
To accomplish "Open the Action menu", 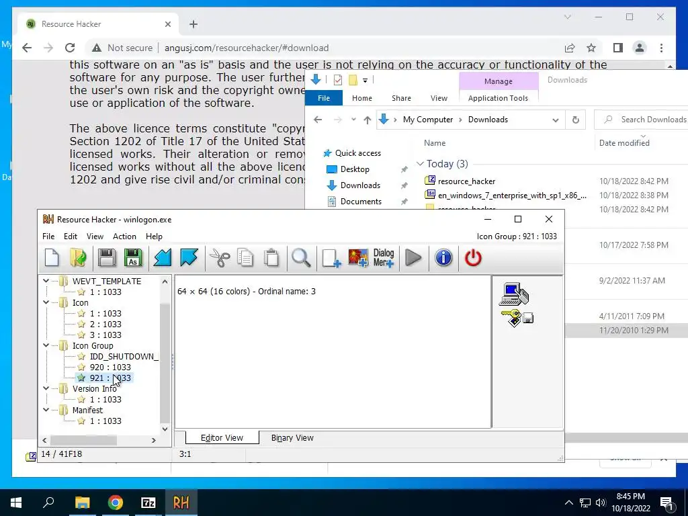I will point(124,236).
